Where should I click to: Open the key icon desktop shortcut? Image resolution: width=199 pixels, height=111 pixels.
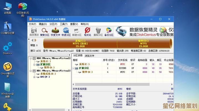[x=7, y=107]
